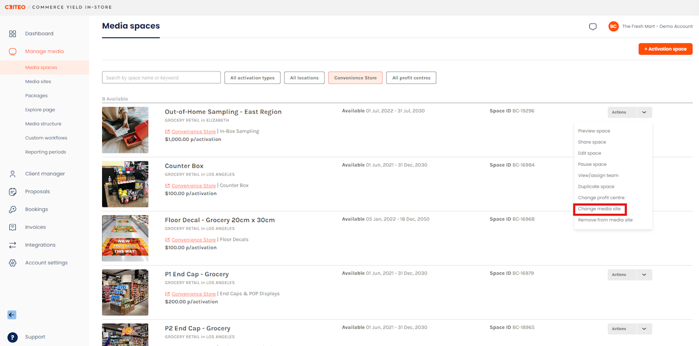Open the All locations filter dropdown

coord(304,78)
